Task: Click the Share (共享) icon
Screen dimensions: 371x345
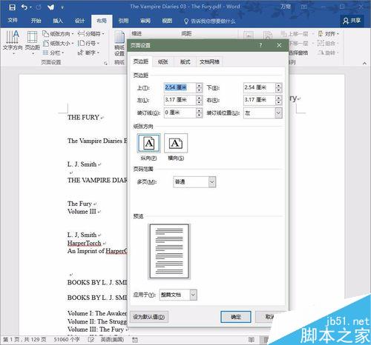Action: click(x=346, y=21)
